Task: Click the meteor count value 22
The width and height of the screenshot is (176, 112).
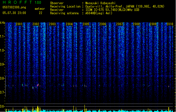Action: tap(41, 13)
